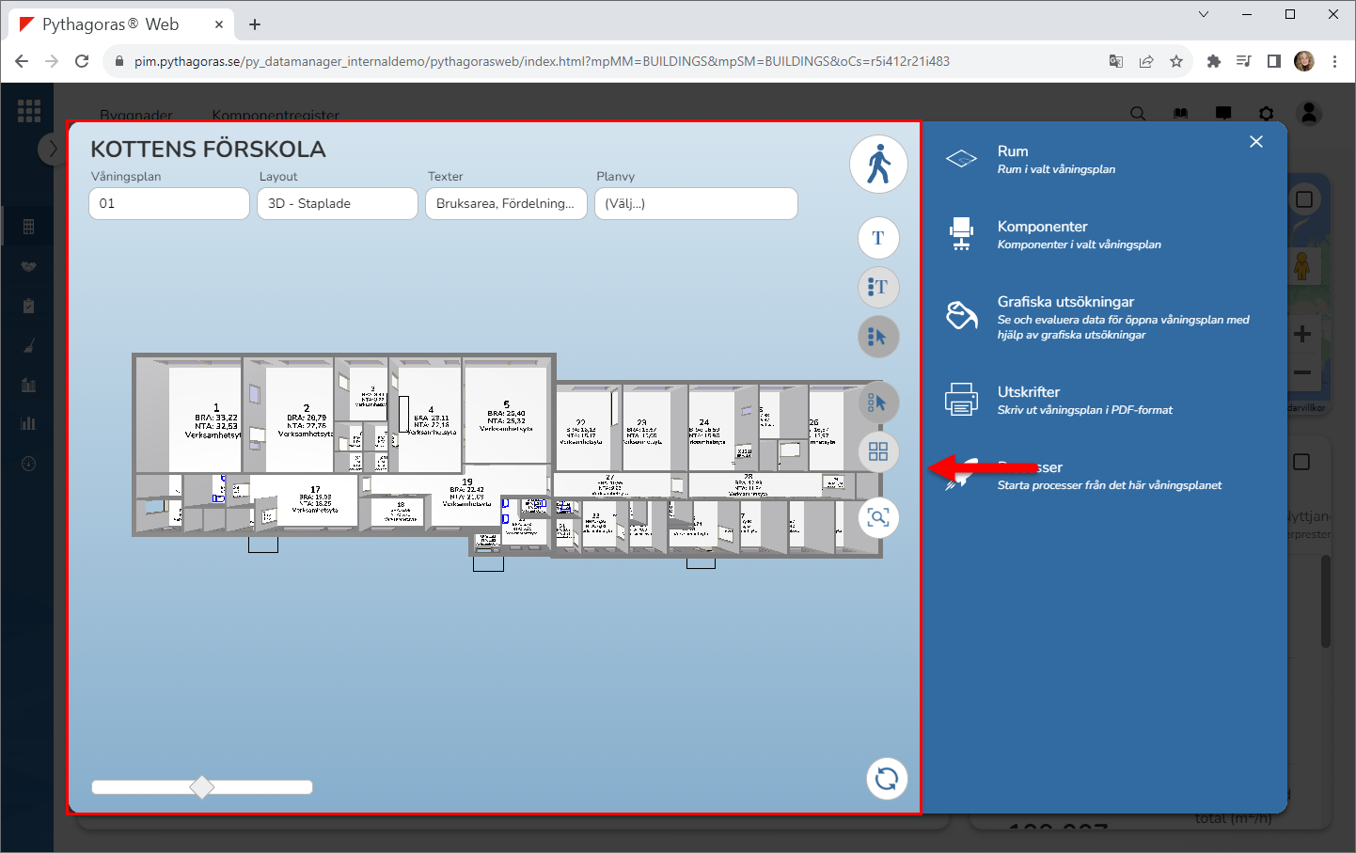Click the office chair Komponenter icon
This screenshot has height=853, width=1356.
961,234
